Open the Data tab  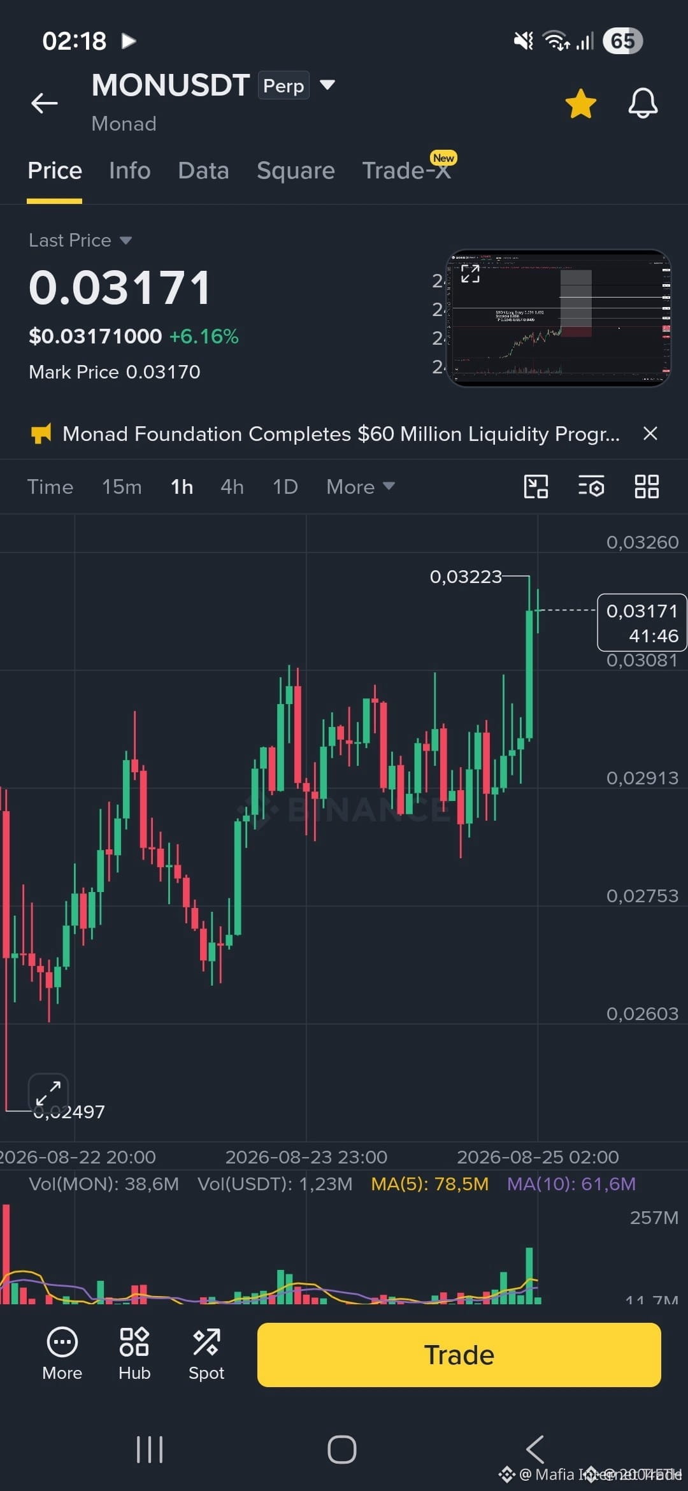pyautogui.click(x=203, y=171)
